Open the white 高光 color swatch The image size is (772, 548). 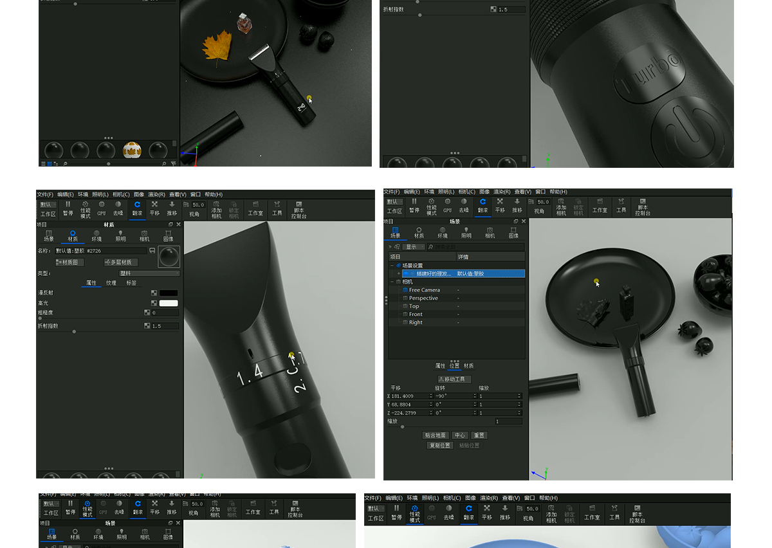(169, 303)
